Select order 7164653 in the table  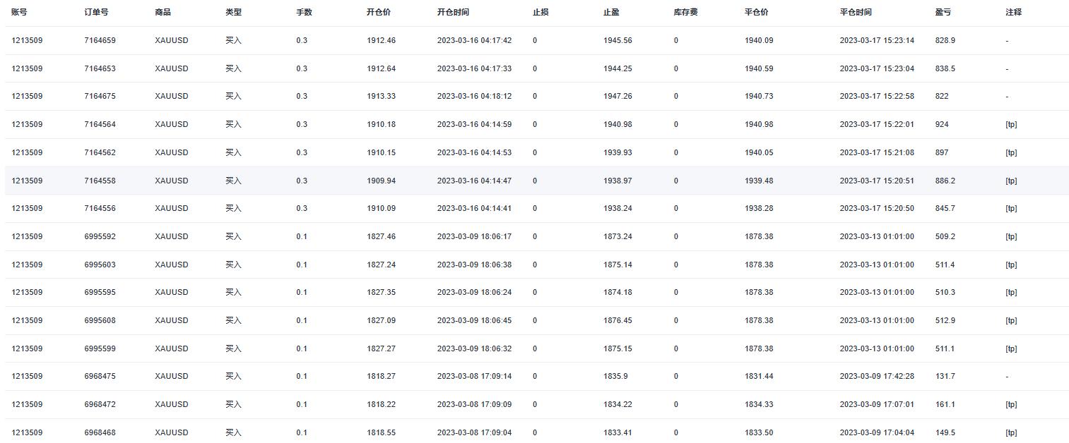536,68
